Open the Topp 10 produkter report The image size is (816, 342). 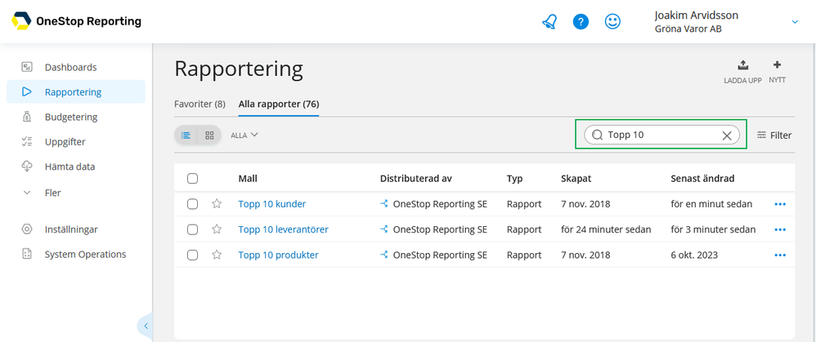click(x=279, y=255)
